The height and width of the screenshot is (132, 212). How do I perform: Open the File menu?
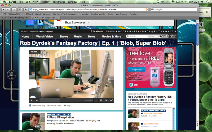coord(21,2)
